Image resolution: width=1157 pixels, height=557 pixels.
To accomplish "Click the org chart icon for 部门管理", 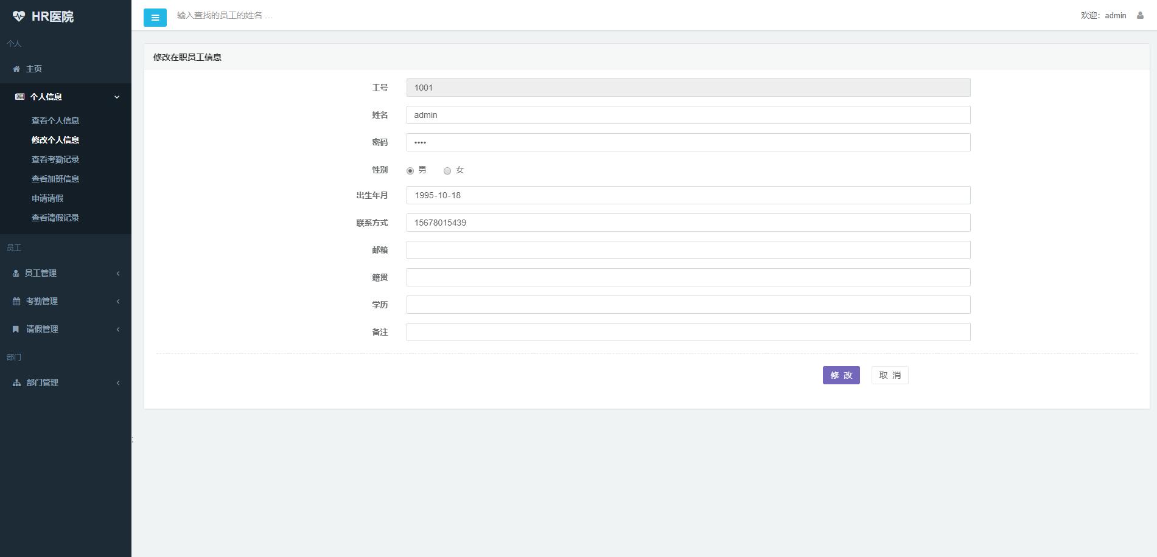I will click(x=16, y=383).
